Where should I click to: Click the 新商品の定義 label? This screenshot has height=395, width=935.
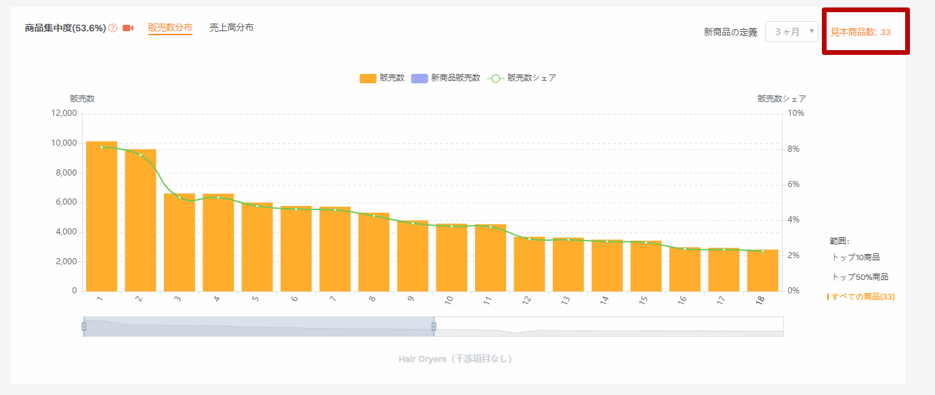(730, 32)
